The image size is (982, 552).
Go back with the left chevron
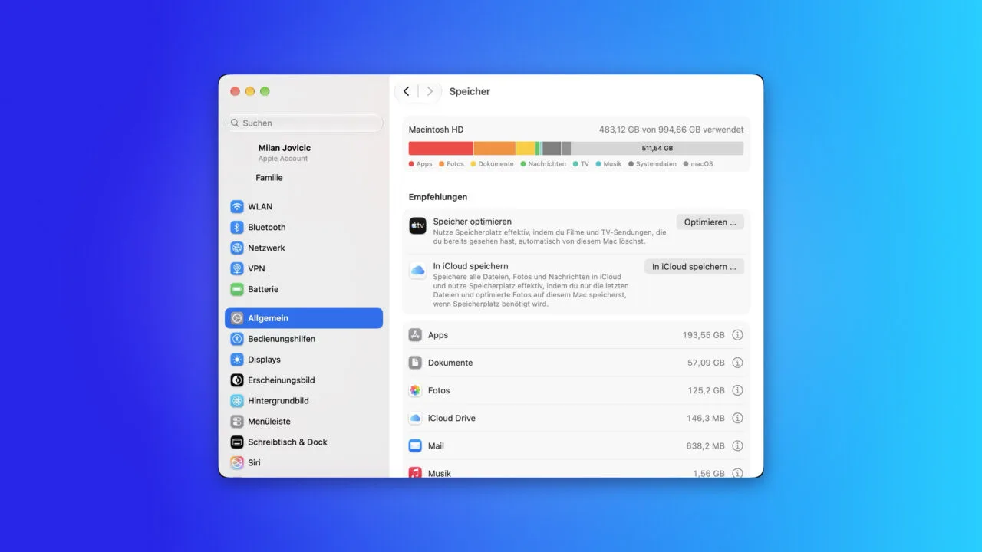406,91
